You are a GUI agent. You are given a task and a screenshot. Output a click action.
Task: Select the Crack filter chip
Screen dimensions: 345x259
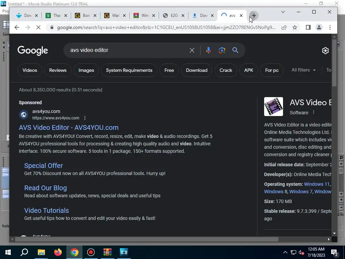point(226,70)
